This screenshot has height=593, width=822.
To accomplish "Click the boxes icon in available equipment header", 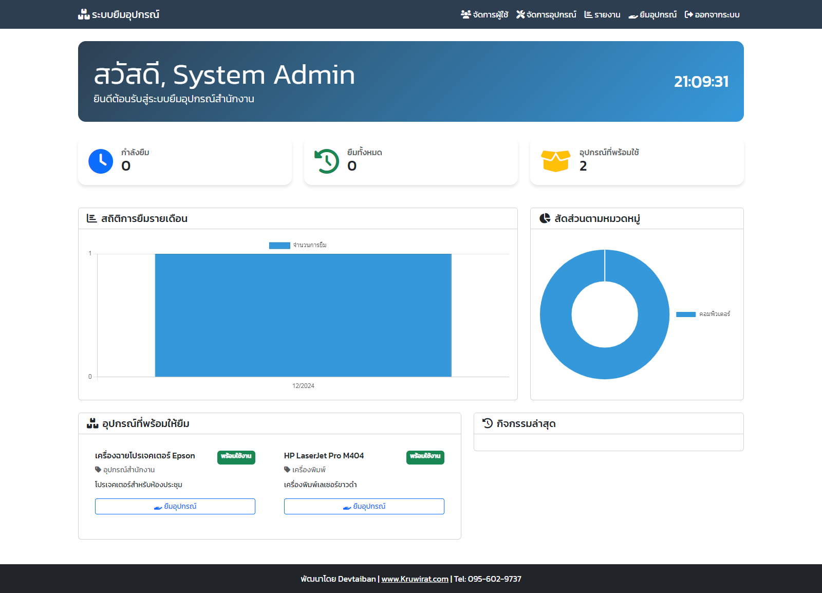I will (92, 423).
